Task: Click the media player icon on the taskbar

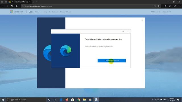Action: 90,99
